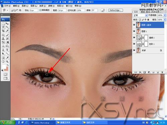
Task: Open the screen mode button
Action: (x=5, y=78)
